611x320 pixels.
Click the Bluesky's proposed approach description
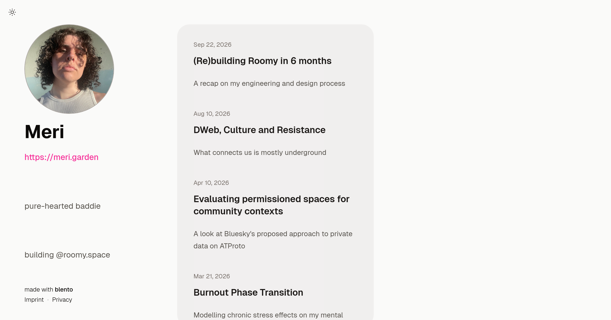273,240
